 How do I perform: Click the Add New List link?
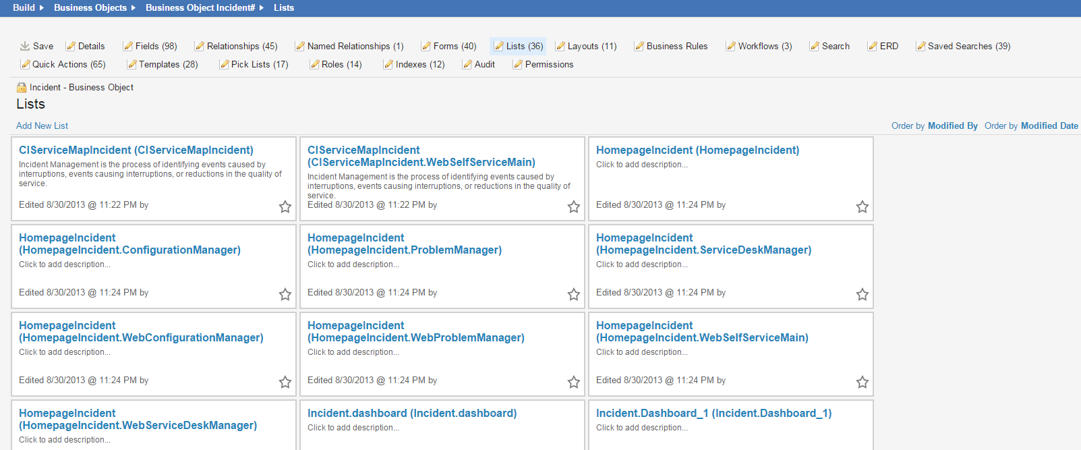coord(42,125)
